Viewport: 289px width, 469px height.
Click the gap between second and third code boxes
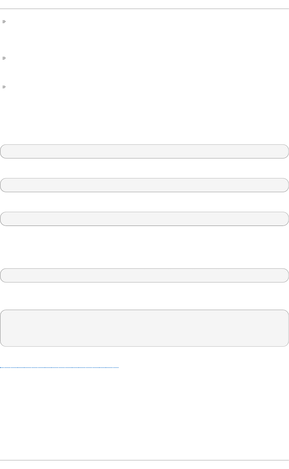point(144,202)
